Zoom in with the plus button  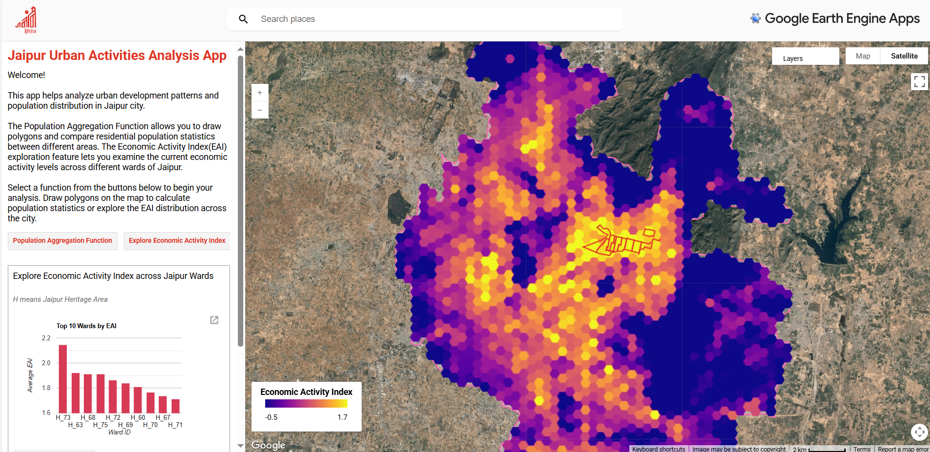coord(260,93)
